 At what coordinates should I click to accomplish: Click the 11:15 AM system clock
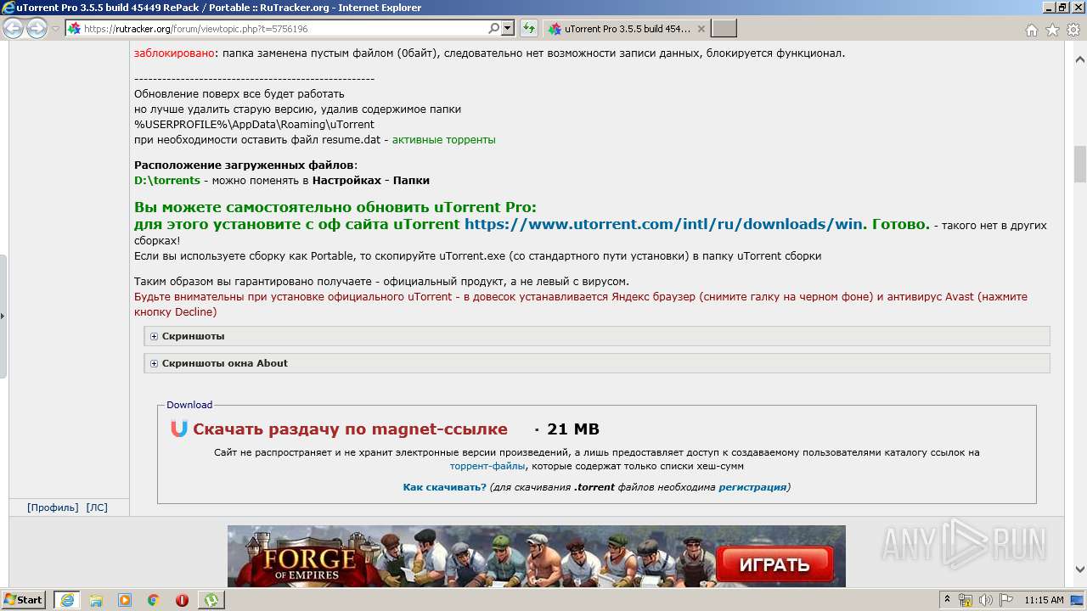[1044, 600]
